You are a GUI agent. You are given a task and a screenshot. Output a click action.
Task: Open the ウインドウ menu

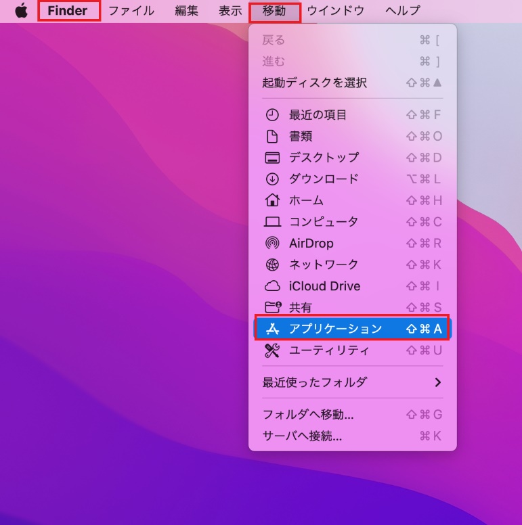(x=335, y=10)
